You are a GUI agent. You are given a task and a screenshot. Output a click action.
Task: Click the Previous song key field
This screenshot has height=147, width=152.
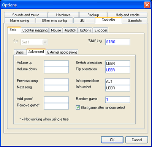[56, 82]
